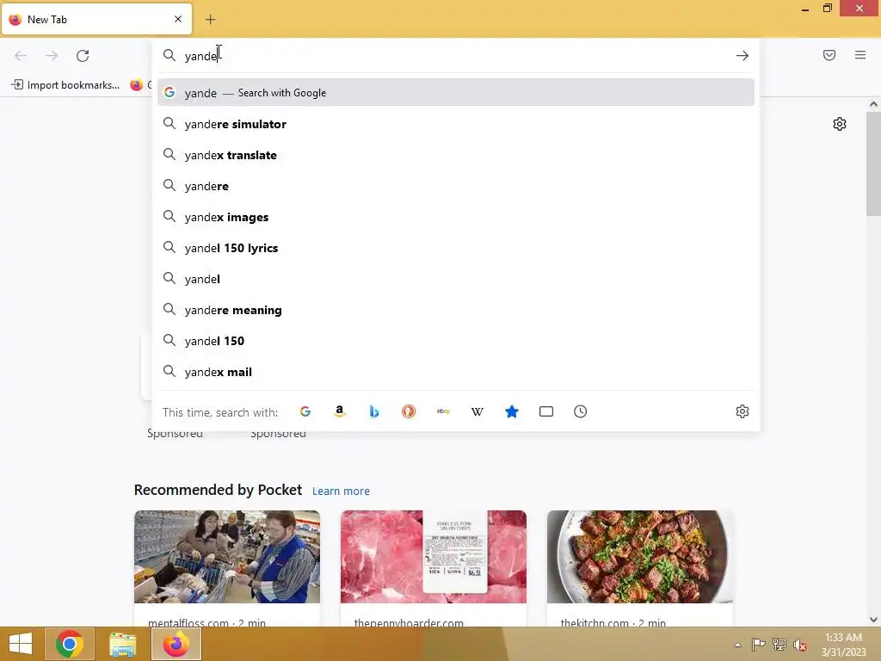This screenshot has height=661, width=881.
Task: Search this time with Wikipedia icon
Action: [477, 411]
